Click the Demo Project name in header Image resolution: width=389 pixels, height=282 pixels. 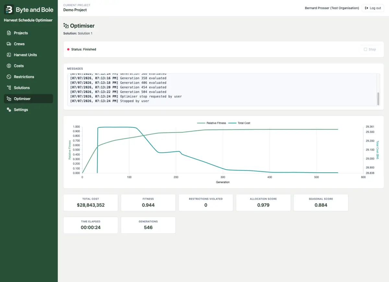75,10
